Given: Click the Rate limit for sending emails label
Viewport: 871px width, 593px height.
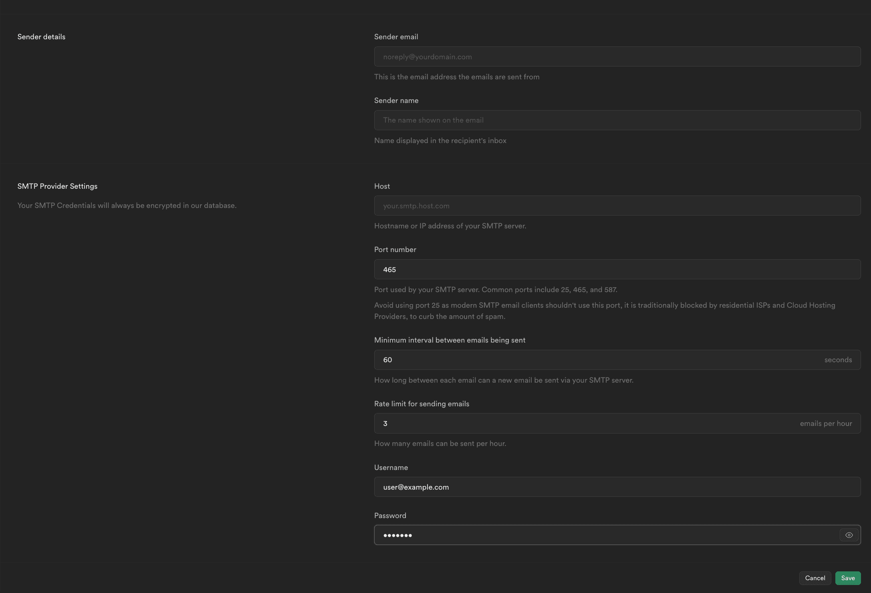Looking at the screenshot, I should point(421,404).
